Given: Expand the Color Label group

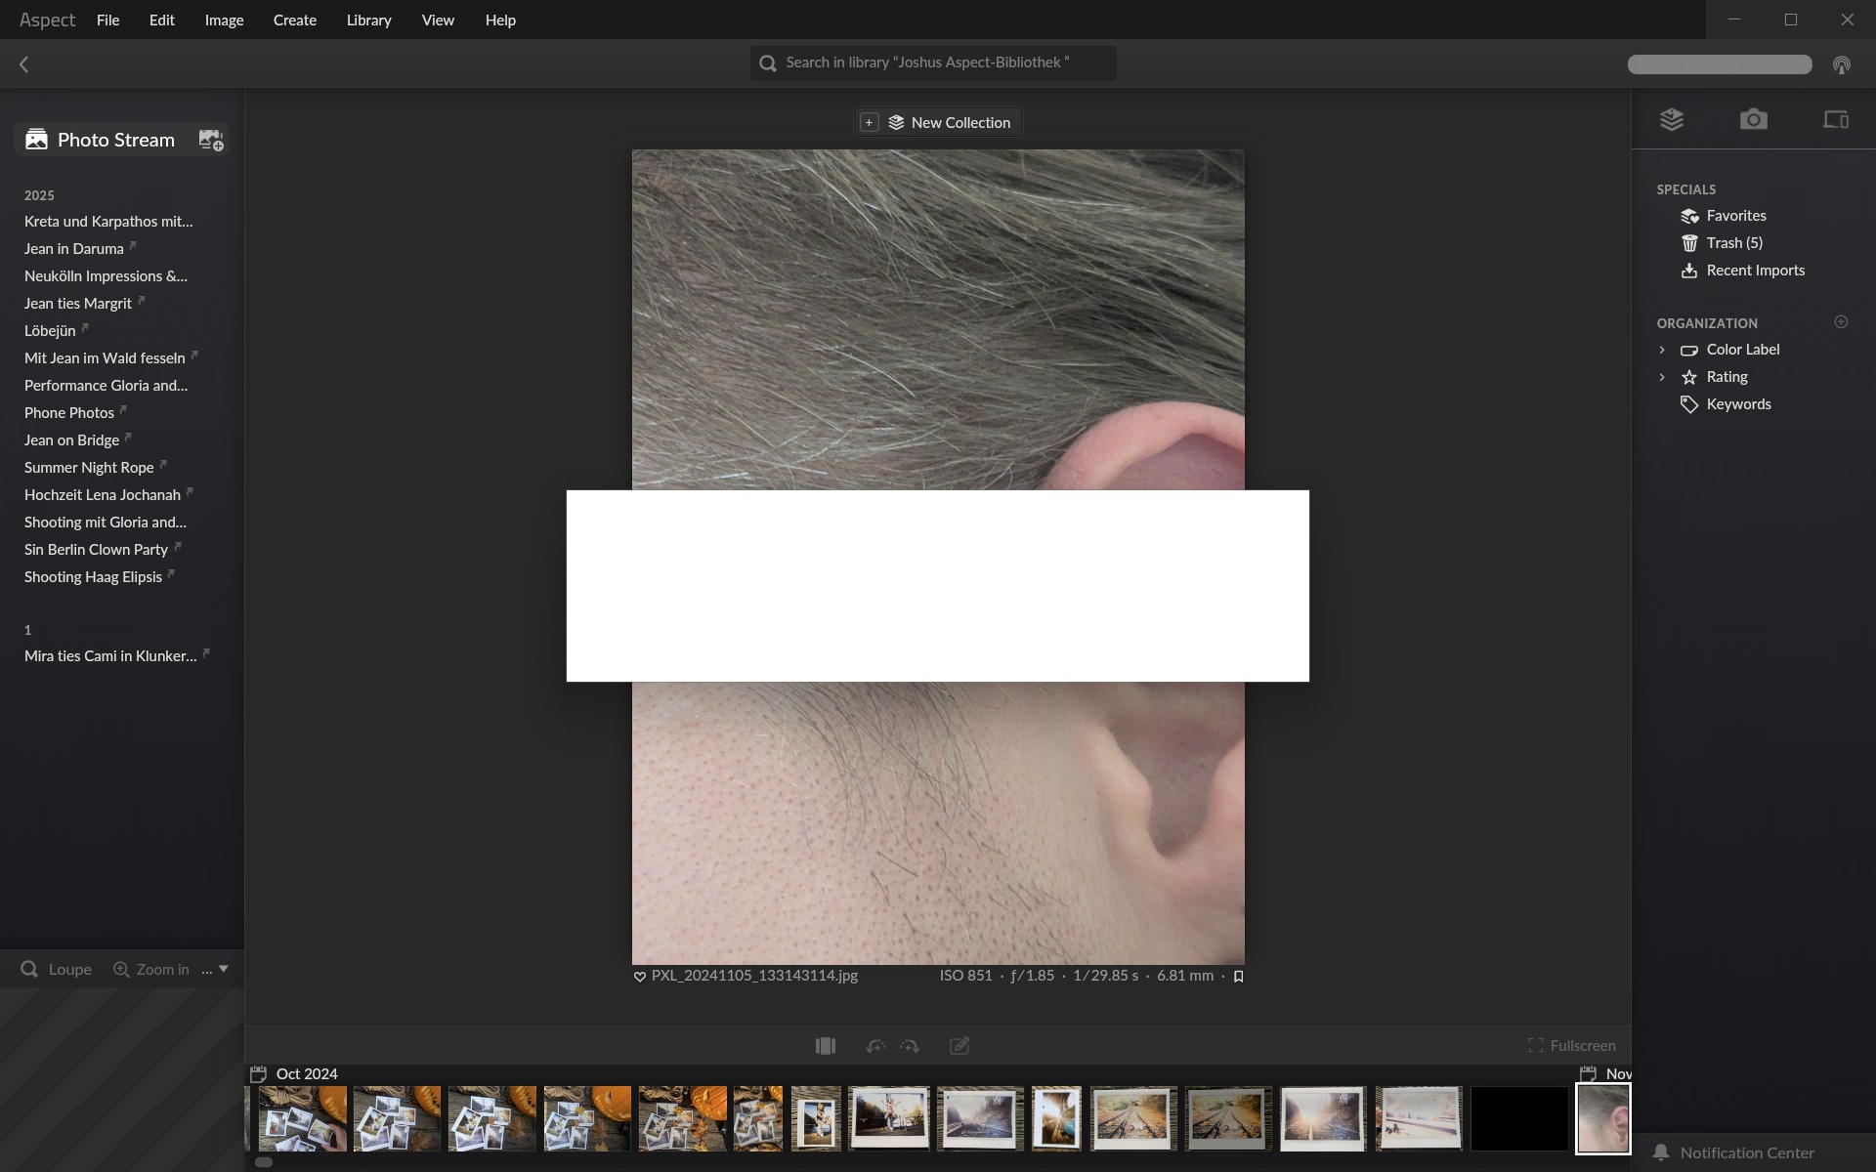Looking at the screenshot, I should pos(1662,350).
